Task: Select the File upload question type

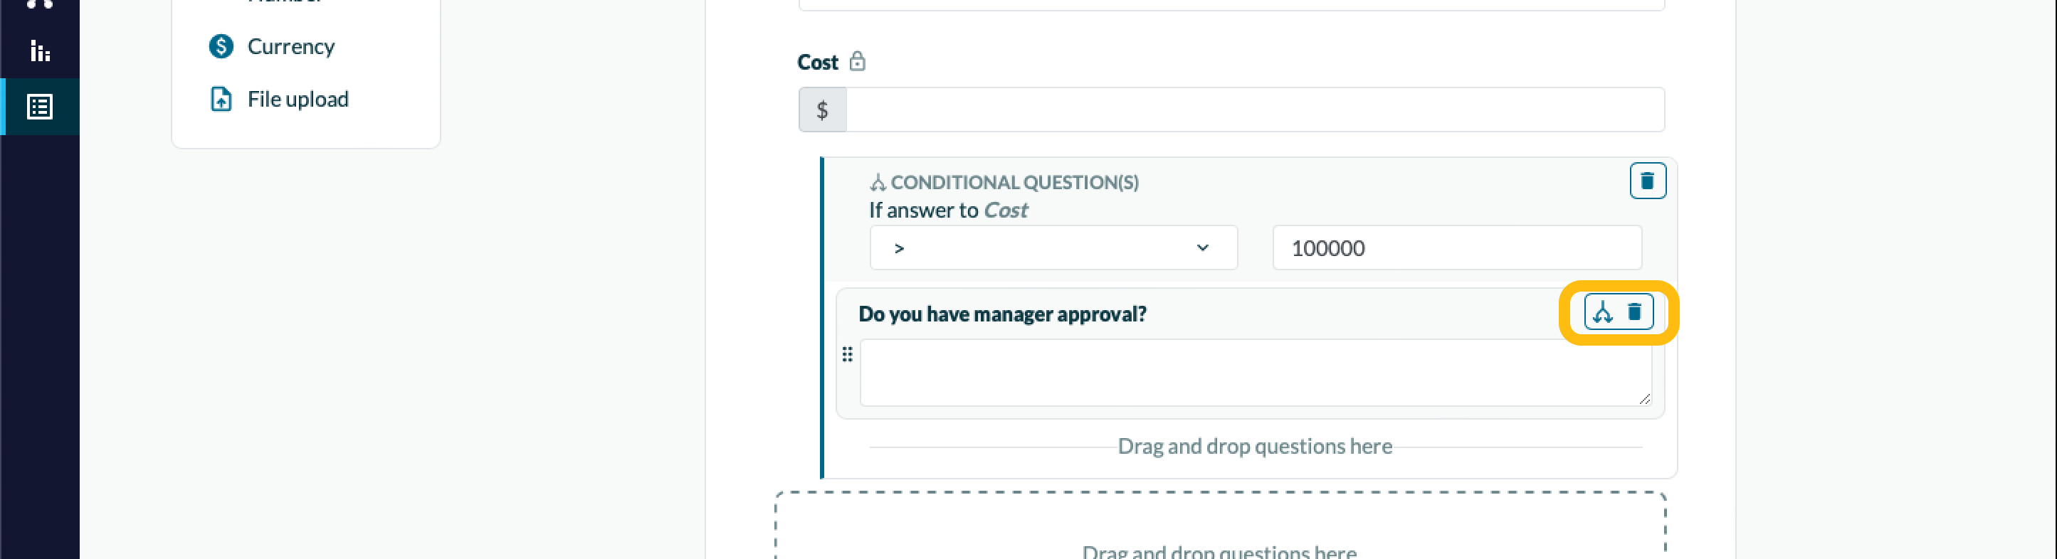Action: coord(298,99)
